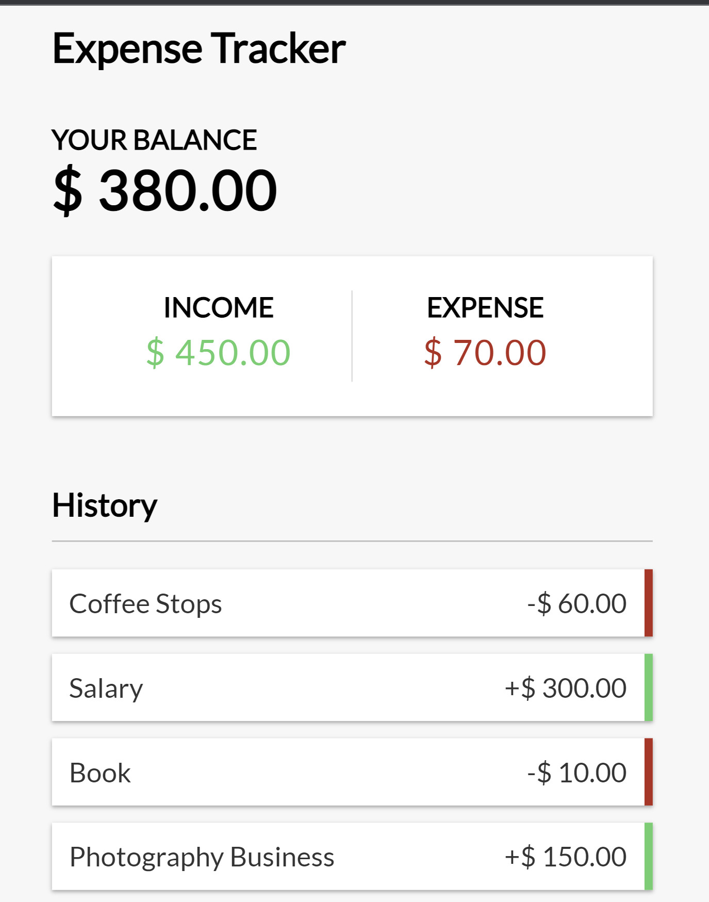Click the green $ 450.00 income amount

pyautogui.click(x=219, y=353)
